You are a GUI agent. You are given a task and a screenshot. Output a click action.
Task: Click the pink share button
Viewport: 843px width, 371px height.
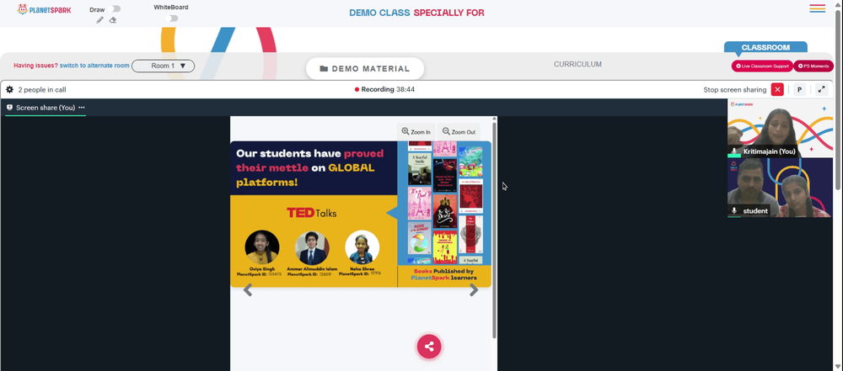tap(429, 347)
